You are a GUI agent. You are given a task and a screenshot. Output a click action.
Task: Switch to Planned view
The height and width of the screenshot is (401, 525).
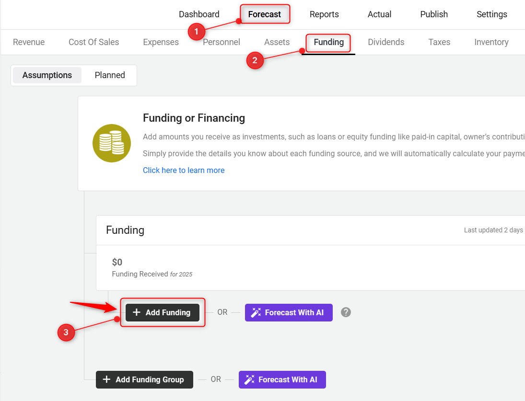[x=110, y=75]
